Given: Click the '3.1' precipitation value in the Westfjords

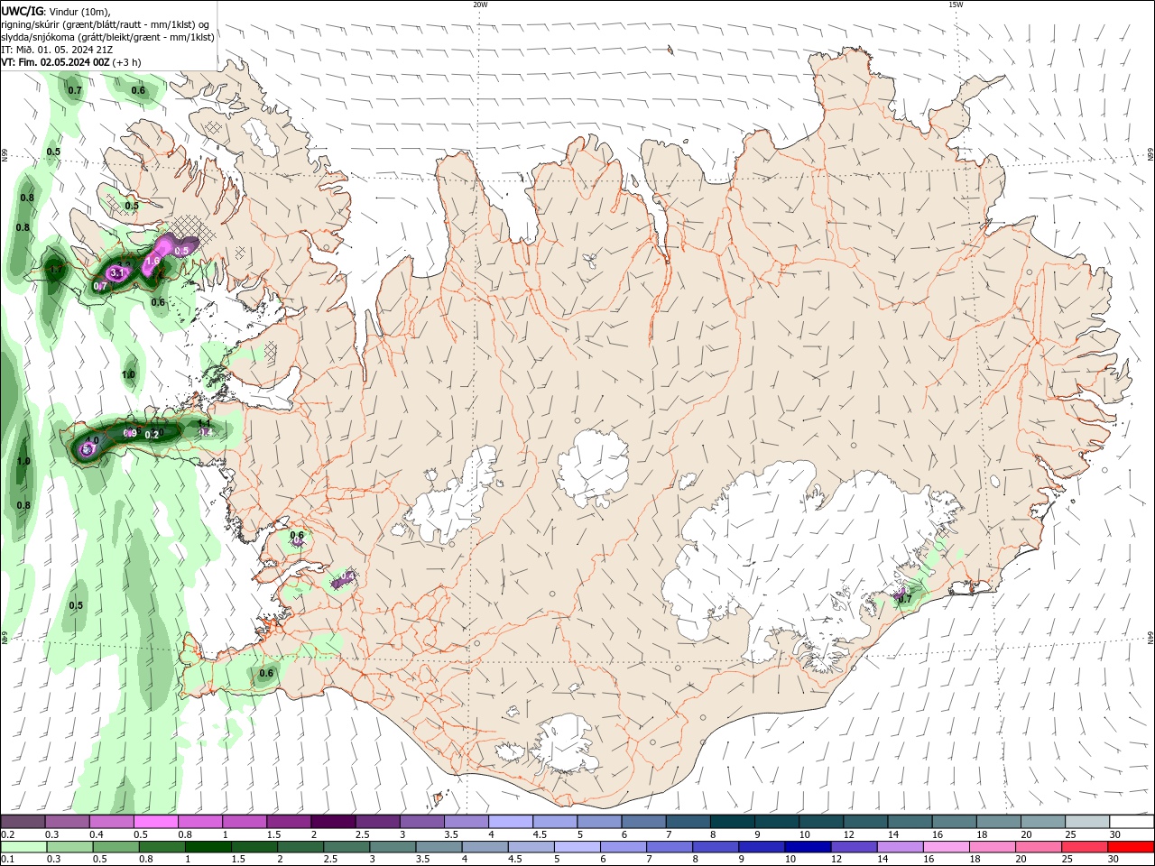Looking at the screenshot, I should [116, 272].
